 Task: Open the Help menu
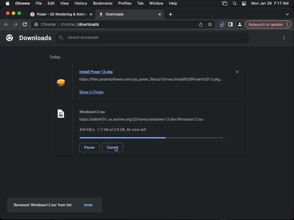[x=173, y=3]
